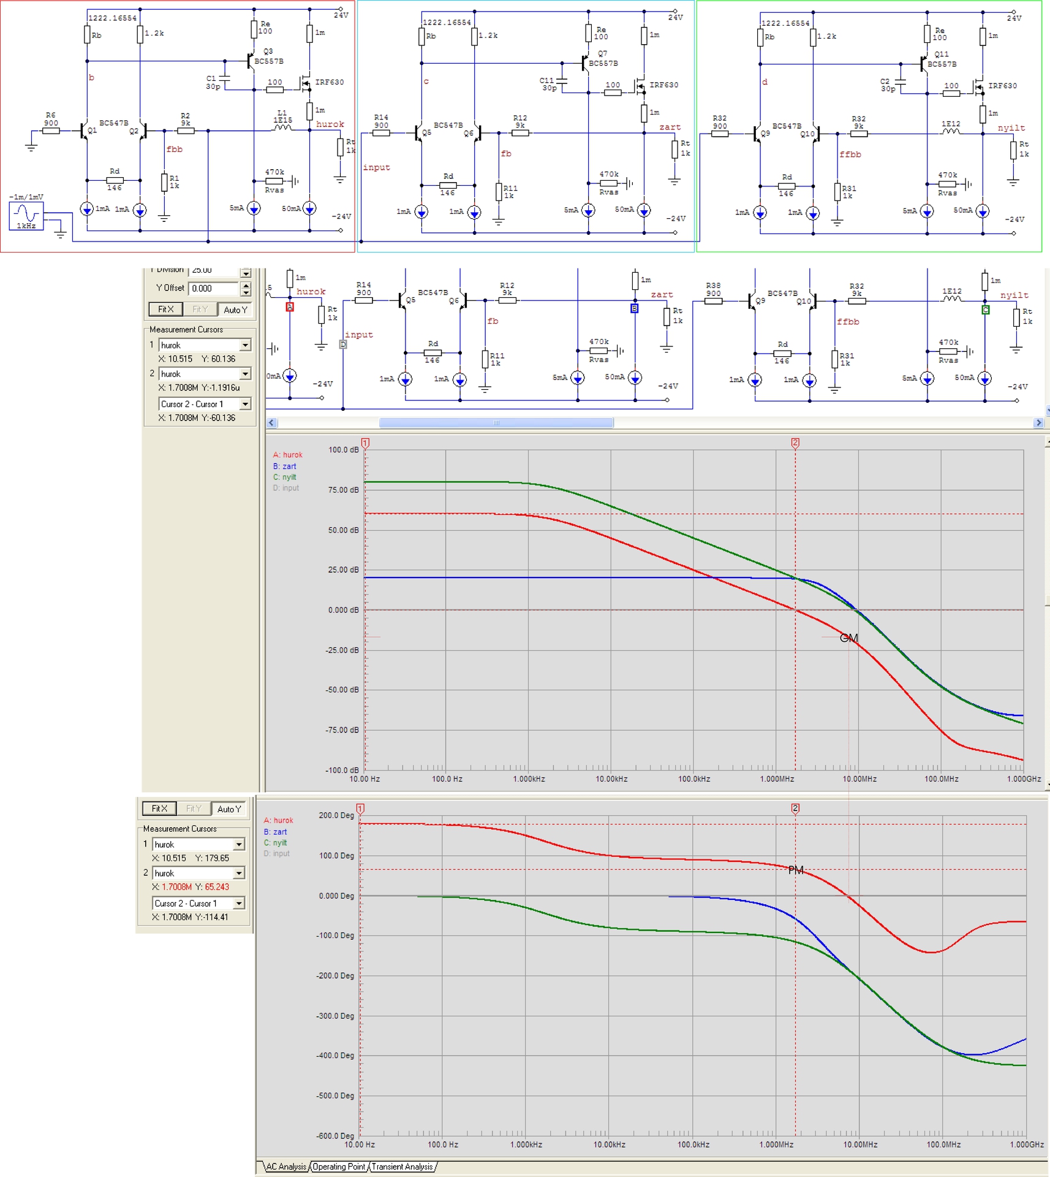Select the 50mA current source in red-bordered schematic
Viewport: 1050px width, 1177px height.
click(x=310, y=209)
